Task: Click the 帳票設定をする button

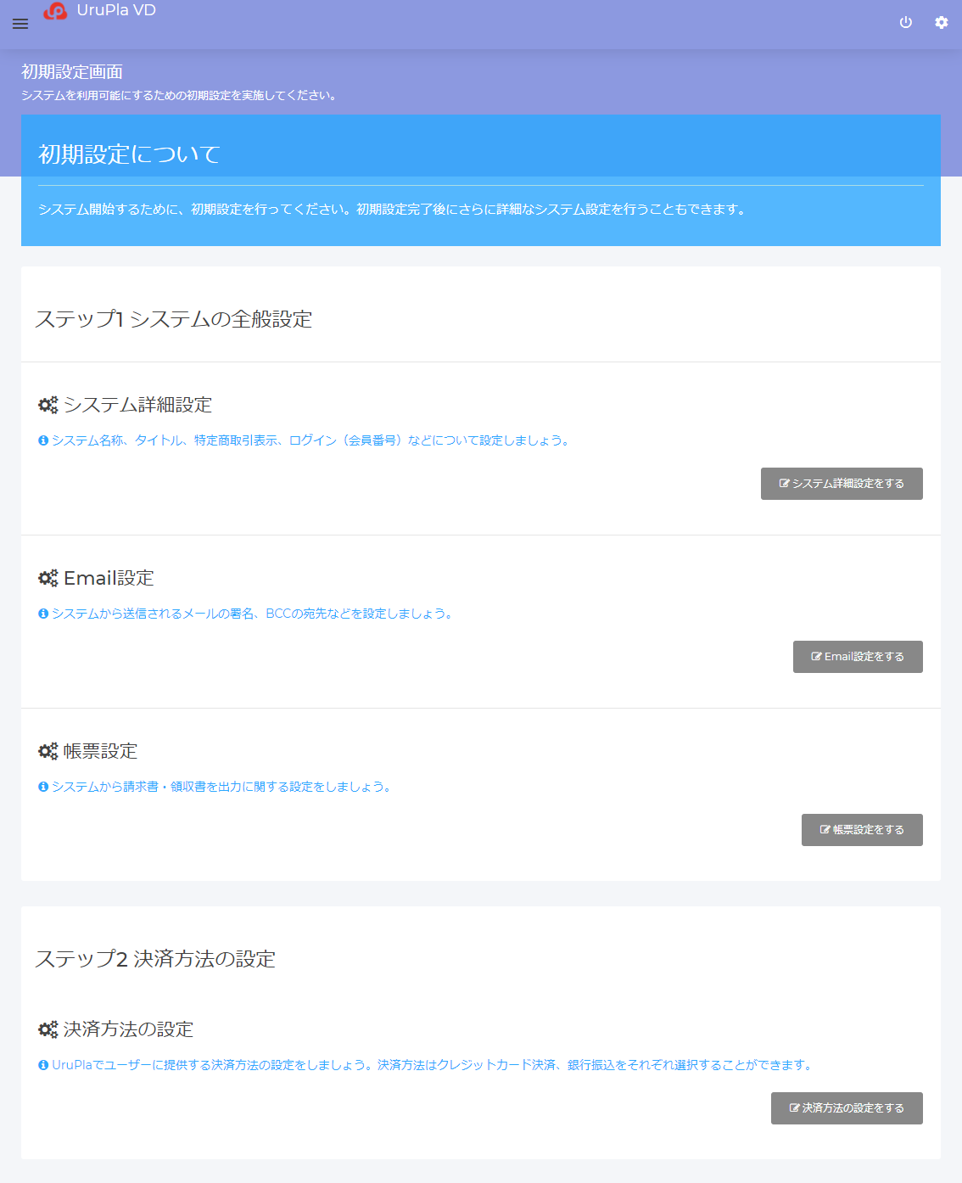Action: click(862, 830)
